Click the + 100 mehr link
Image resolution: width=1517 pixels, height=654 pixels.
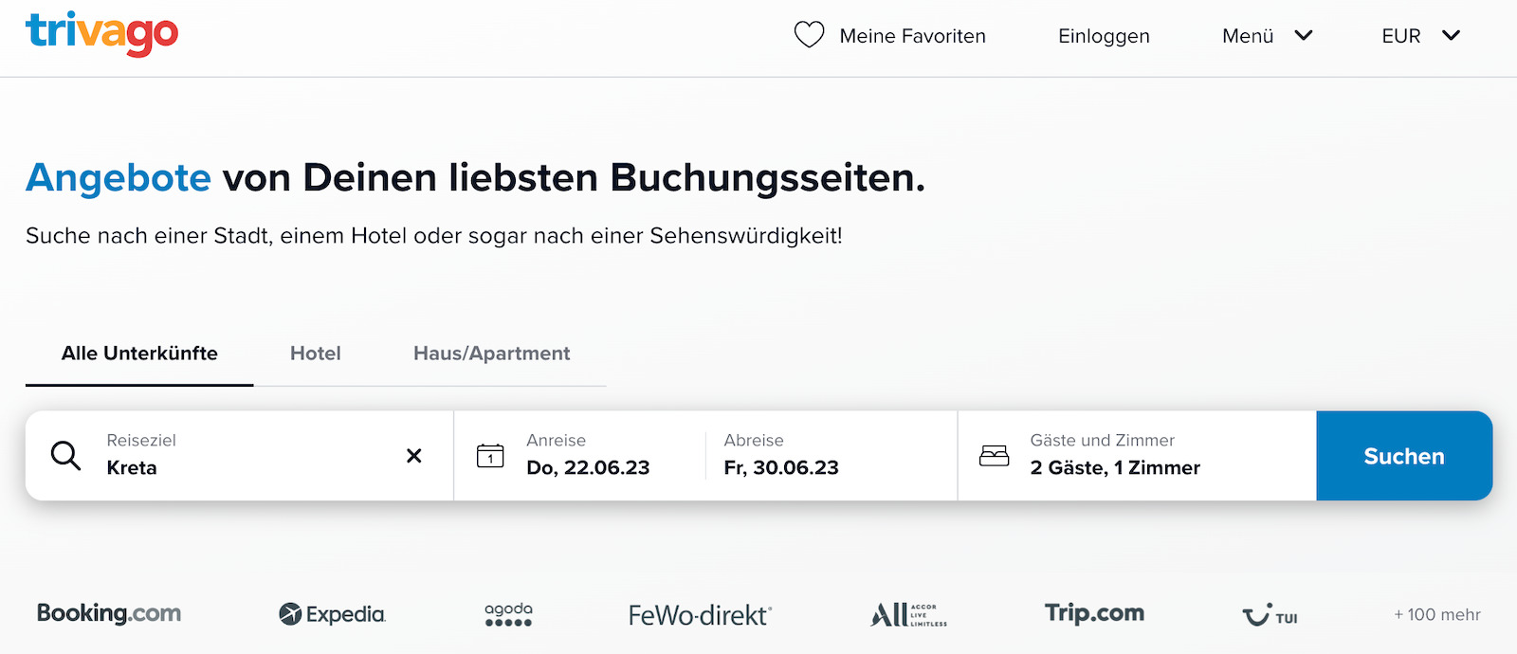click(x=1434, y=614)
